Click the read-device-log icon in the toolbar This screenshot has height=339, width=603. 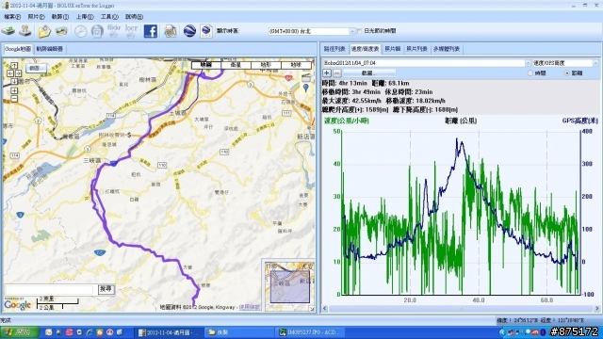pyautogui.click(x=8, y=31)
